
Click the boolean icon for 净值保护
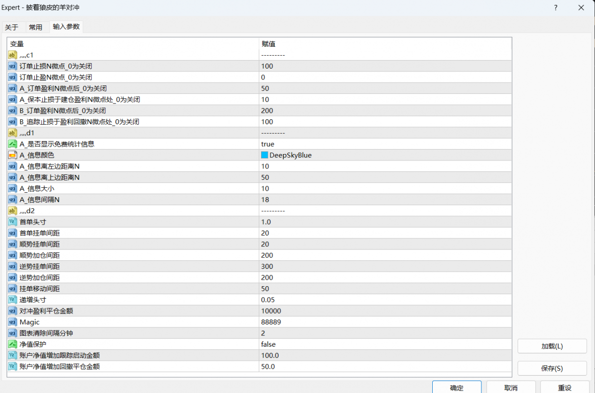tap(12, 344)
